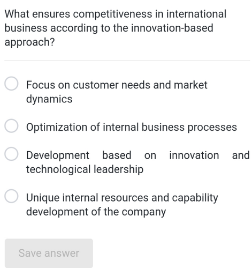Viewport: 252px width, 268px height.
Task: Click the 'Save answer' button
Action: click(49, 253)
